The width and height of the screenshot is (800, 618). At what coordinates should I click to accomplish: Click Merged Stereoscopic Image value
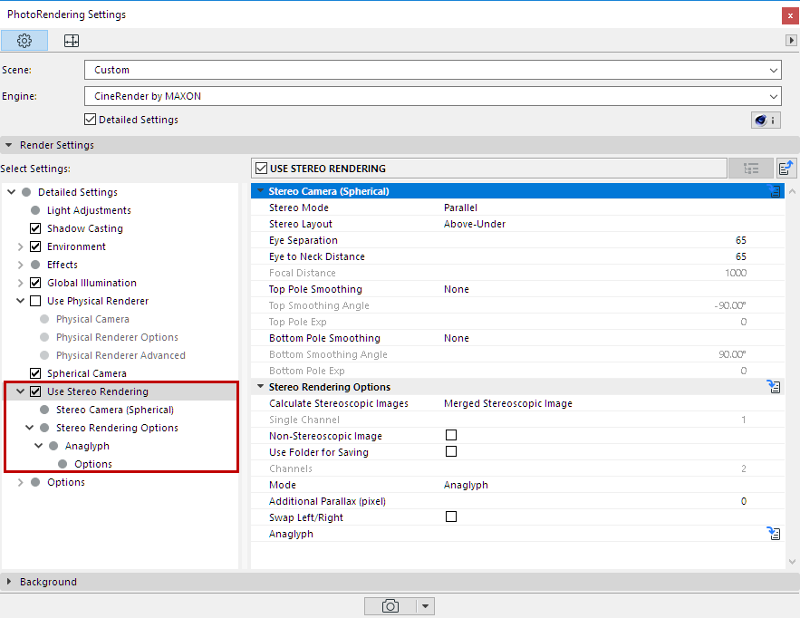click(507, 403)
